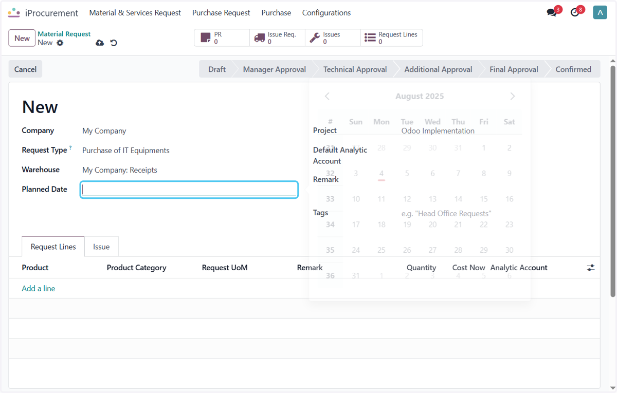Open the user avatar menu

[x=600, y=13]
